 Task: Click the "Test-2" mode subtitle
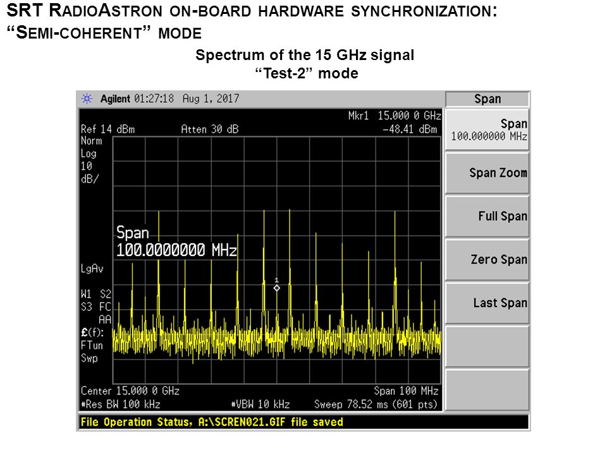(307, 73)
